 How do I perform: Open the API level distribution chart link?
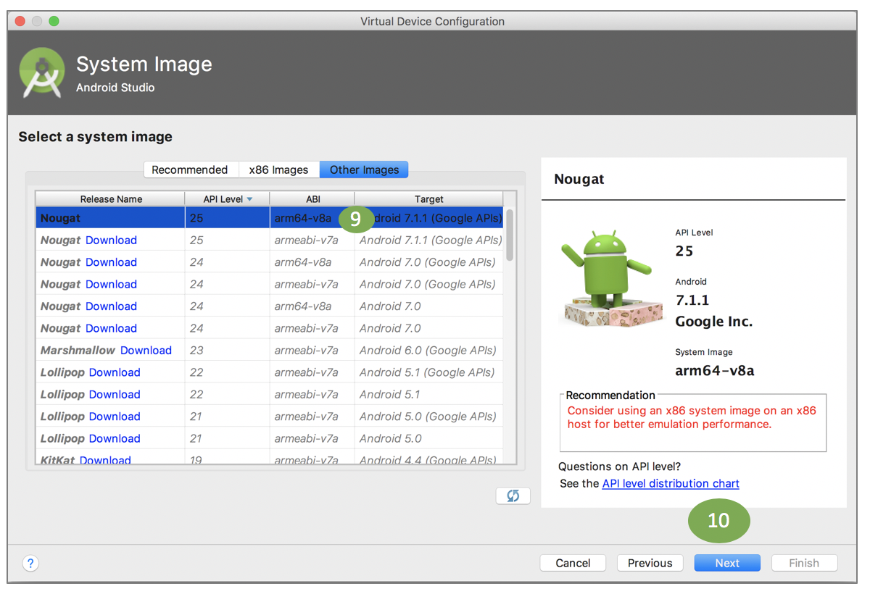[671, 483]
